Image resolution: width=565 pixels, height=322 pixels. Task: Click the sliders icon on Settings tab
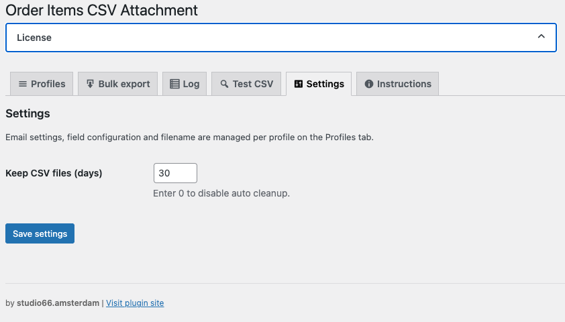pyautogui.click(x=299, y=84)
